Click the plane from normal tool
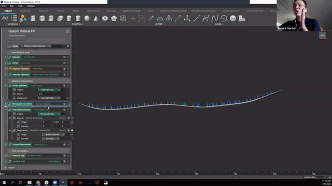332x186 pixels. [169, 18]
